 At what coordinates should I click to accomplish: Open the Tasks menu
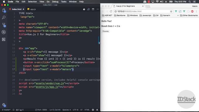(63, 2)
